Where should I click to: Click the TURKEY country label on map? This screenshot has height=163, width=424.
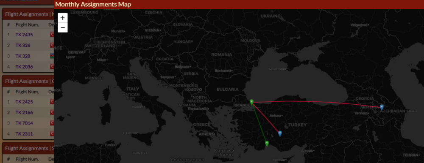pyautogui.click(x=297, y=125)
